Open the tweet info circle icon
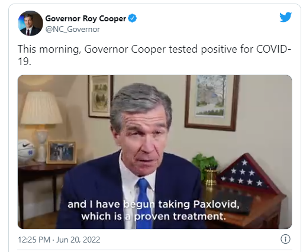 pos(285,239)
